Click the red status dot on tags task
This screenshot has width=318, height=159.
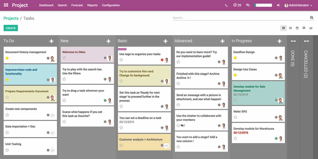pyautogui.click(x=162, y=60)
